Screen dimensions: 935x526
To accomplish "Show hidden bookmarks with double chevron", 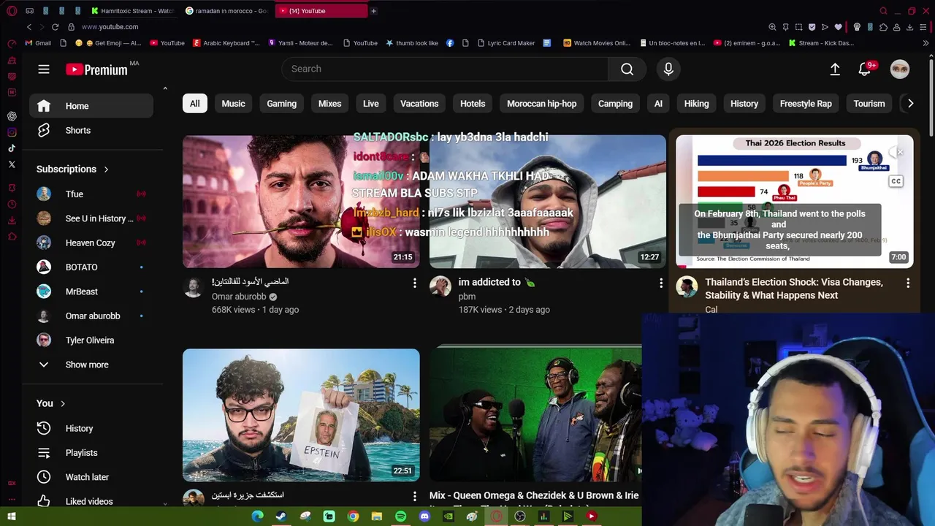I will pos(926,43).
